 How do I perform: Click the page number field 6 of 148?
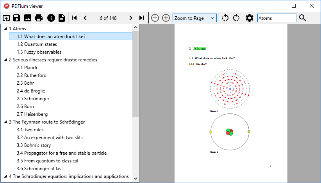point(108,18)
